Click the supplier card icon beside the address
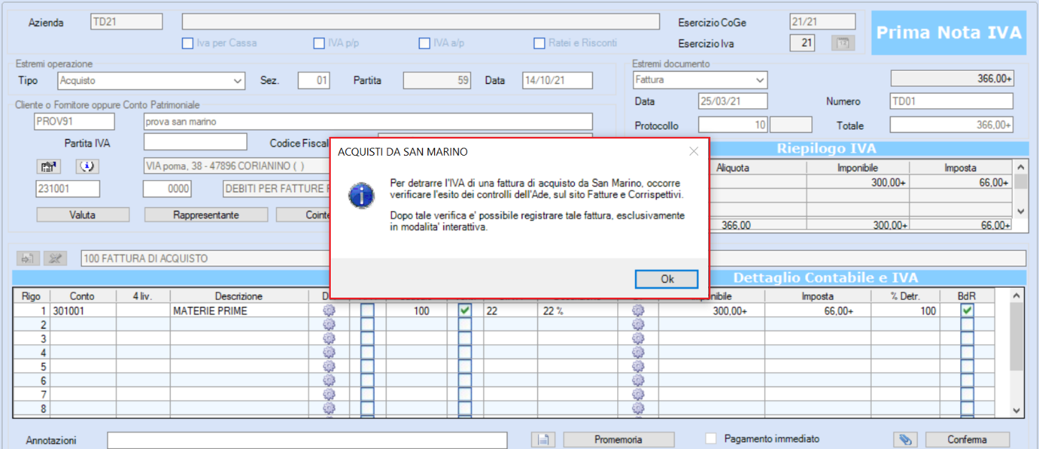The image size is (1039, 449). pos(49,166)
